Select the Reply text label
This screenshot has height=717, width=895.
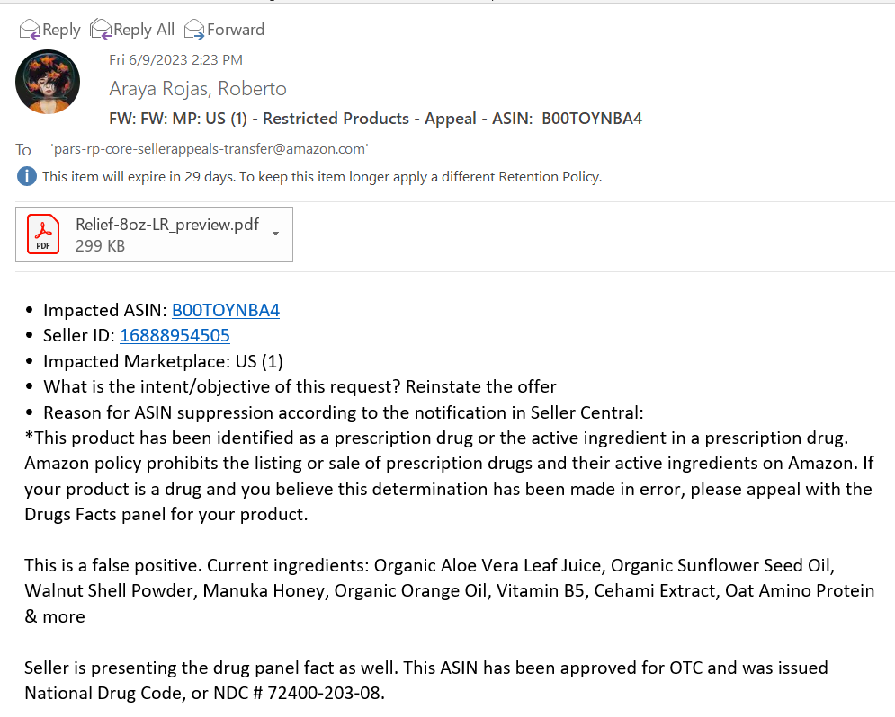tap(62, 30)
